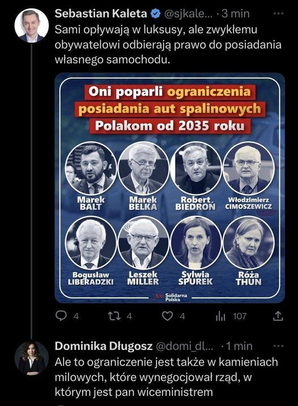The height and width of the screenshot is (406, 298).
Task: Tap the Solidarna Polska logo in the image
Action: (x=170, y=297)
